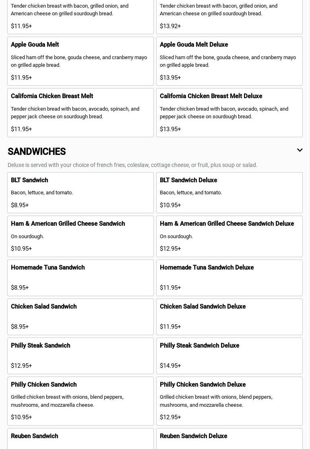Open the California Chicken Breast Melt Deluxe
This screenshot has width=310, height=449.
pos(229,113)
